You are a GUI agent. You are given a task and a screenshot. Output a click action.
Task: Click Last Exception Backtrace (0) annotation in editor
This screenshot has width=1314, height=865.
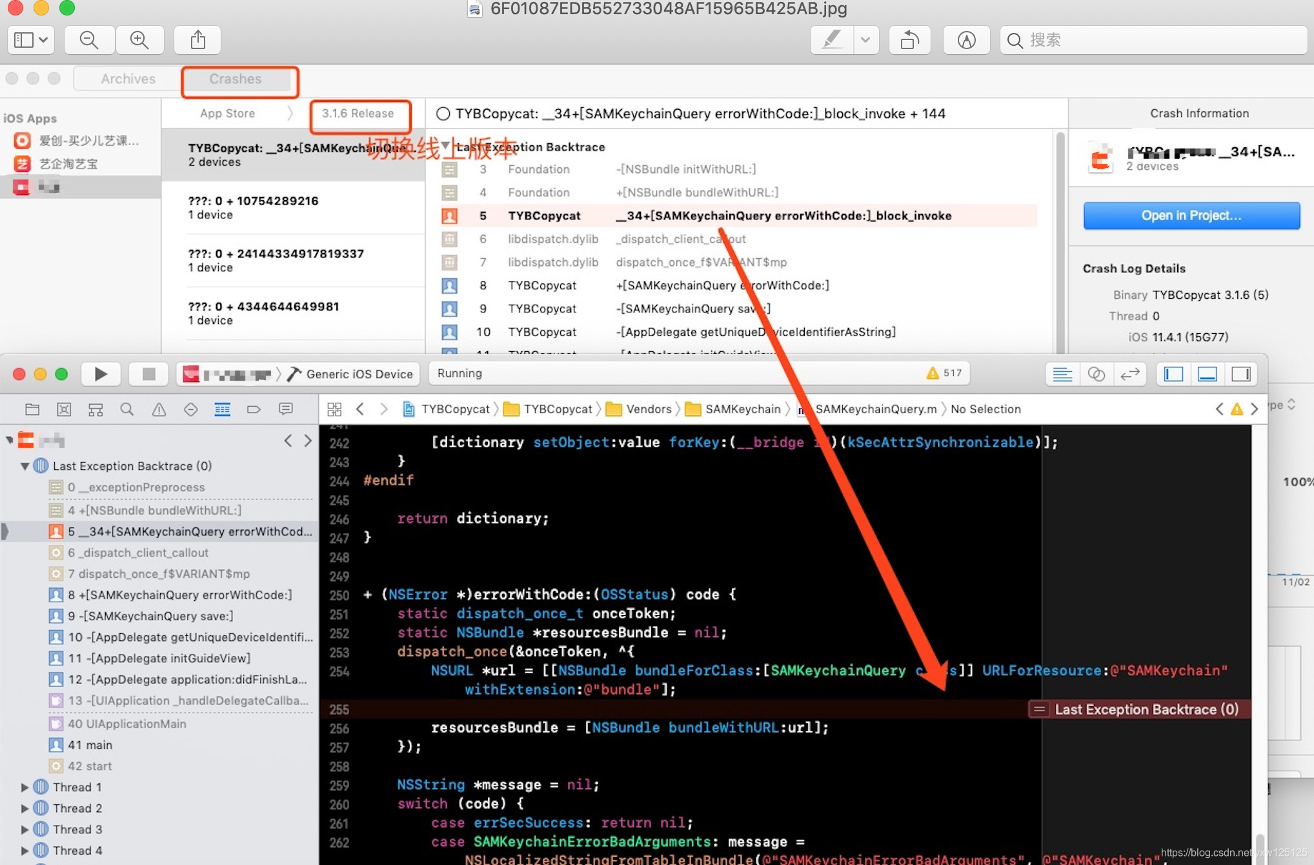pos(1138,709)
